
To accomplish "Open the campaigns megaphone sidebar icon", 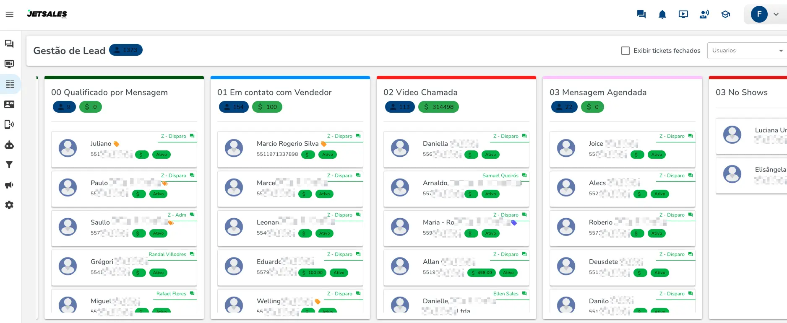I will coord(9,185).
